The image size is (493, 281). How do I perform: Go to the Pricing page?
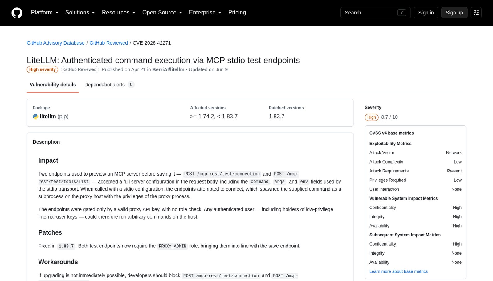coord(237,13)
